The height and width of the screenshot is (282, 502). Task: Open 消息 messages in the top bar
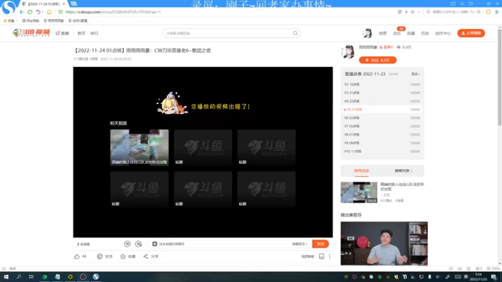pyautogui.click(x=383, y=33)
